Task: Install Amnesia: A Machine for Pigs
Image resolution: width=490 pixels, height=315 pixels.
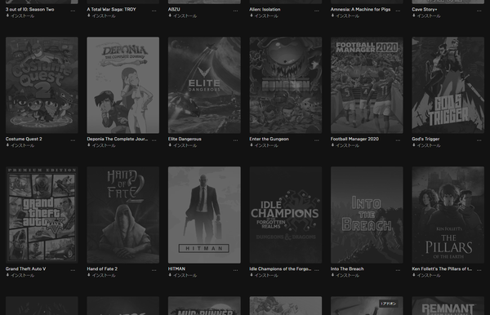Action: 345,16
